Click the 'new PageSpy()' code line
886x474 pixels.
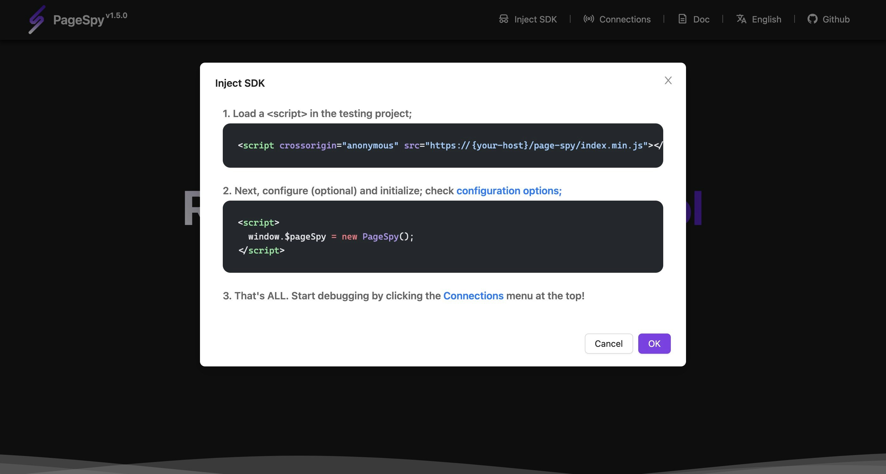click(331, 237)
